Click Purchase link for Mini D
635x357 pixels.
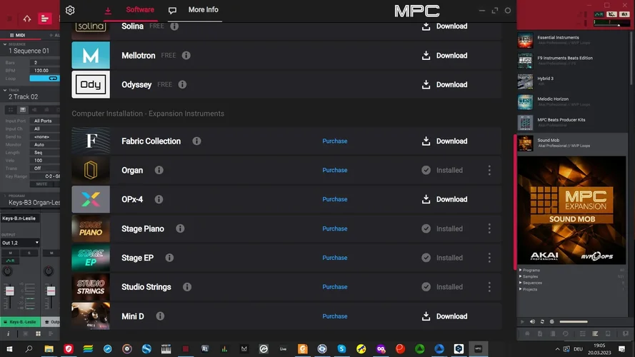[334, 316]
